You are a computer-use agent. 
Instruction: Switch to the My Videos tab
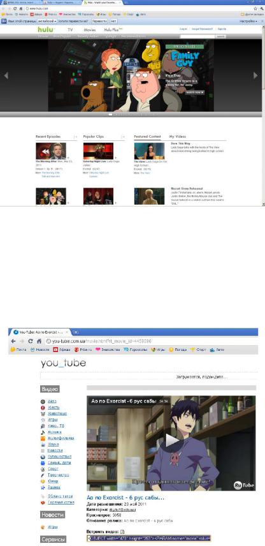click(177, 136)
